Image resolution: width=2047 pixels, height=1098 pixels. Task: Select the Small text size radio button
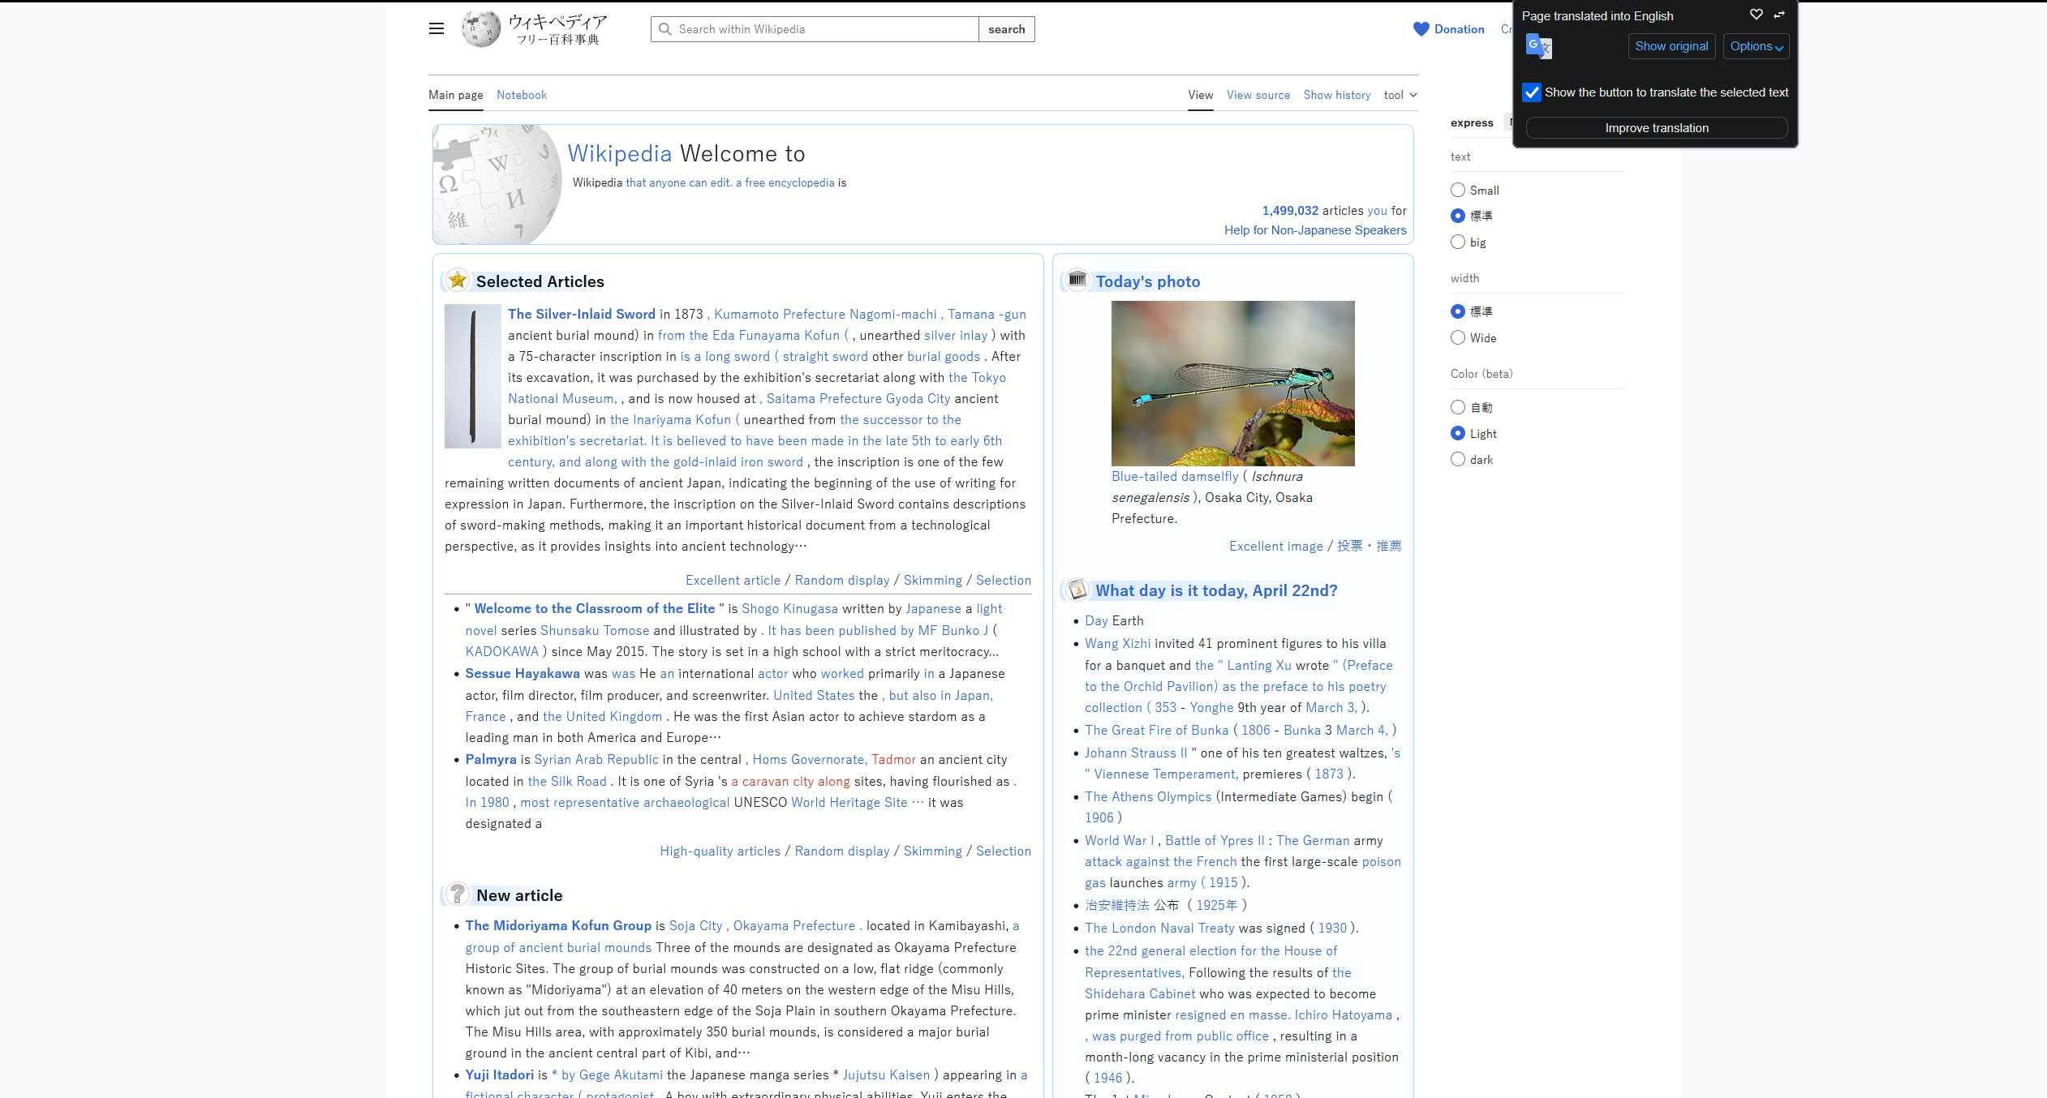point(1458,190)
